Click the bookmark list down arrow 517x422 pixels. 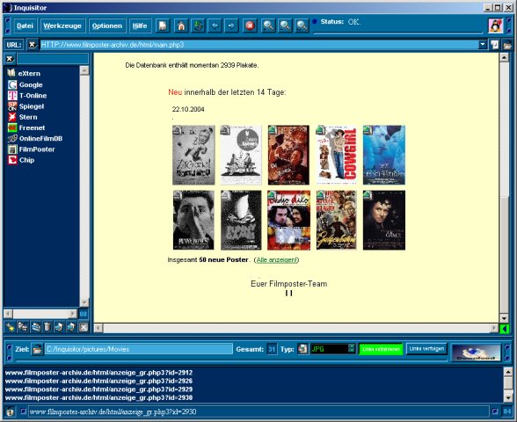(x=84, y=302)
